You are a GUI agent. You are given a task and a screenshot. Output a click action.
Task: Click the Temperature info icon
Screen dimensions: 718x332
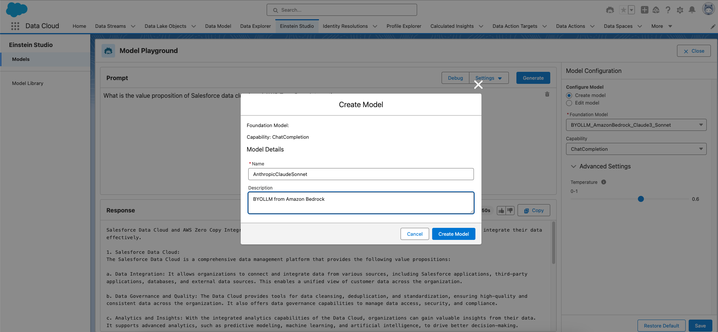(604, 182)
